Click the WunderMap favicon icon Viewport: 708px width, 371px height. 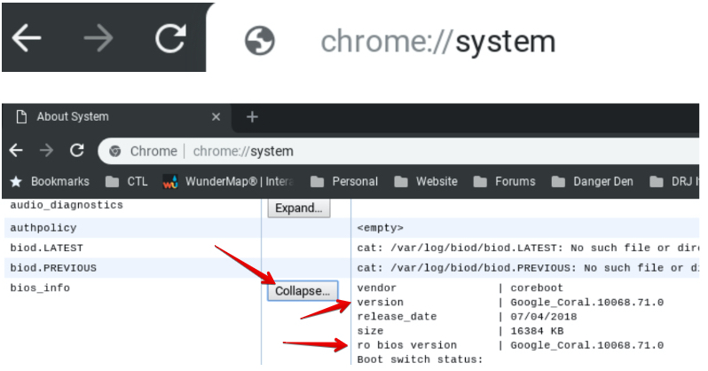[x=169, y=182]
